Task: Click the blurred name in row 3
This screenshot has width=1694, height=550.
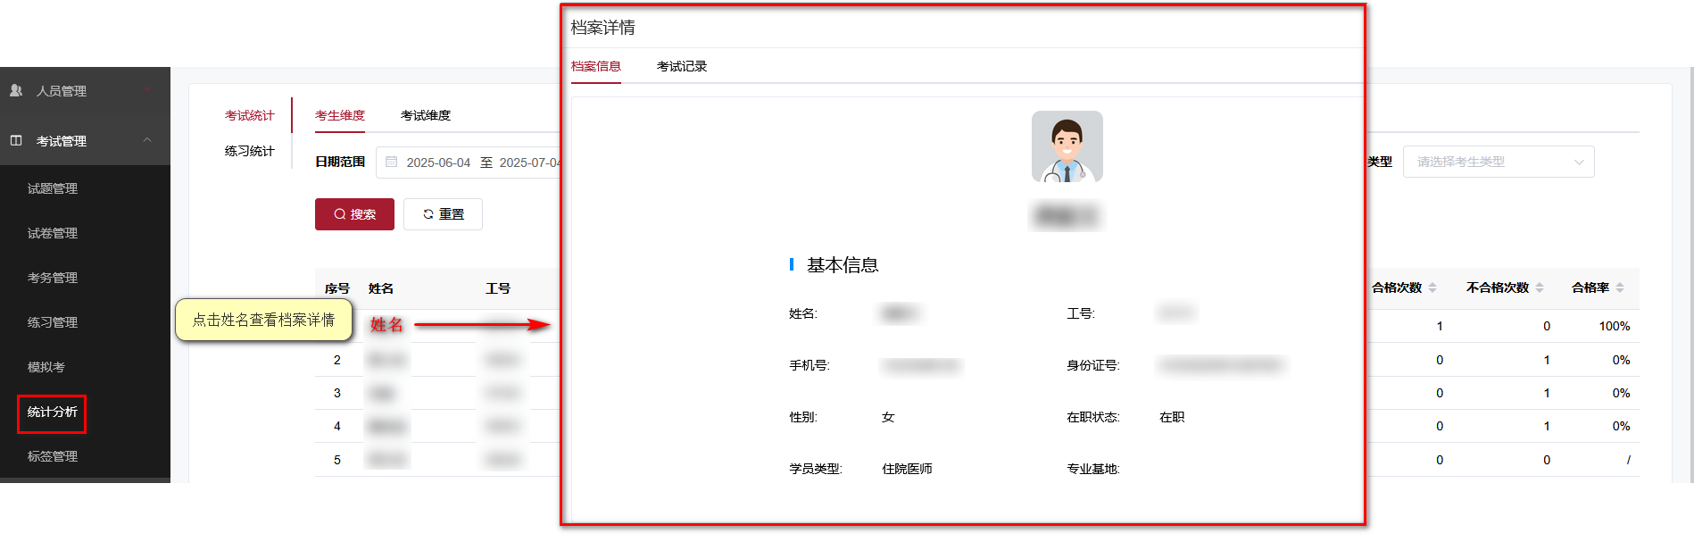Action: pos(382,393)
